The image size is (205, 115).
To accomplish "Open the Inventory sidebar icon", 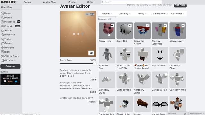I will tap(2, 35).
